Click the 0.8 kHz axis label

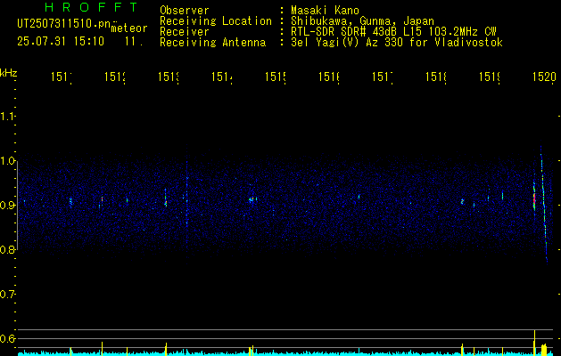[x=7, y=249]
